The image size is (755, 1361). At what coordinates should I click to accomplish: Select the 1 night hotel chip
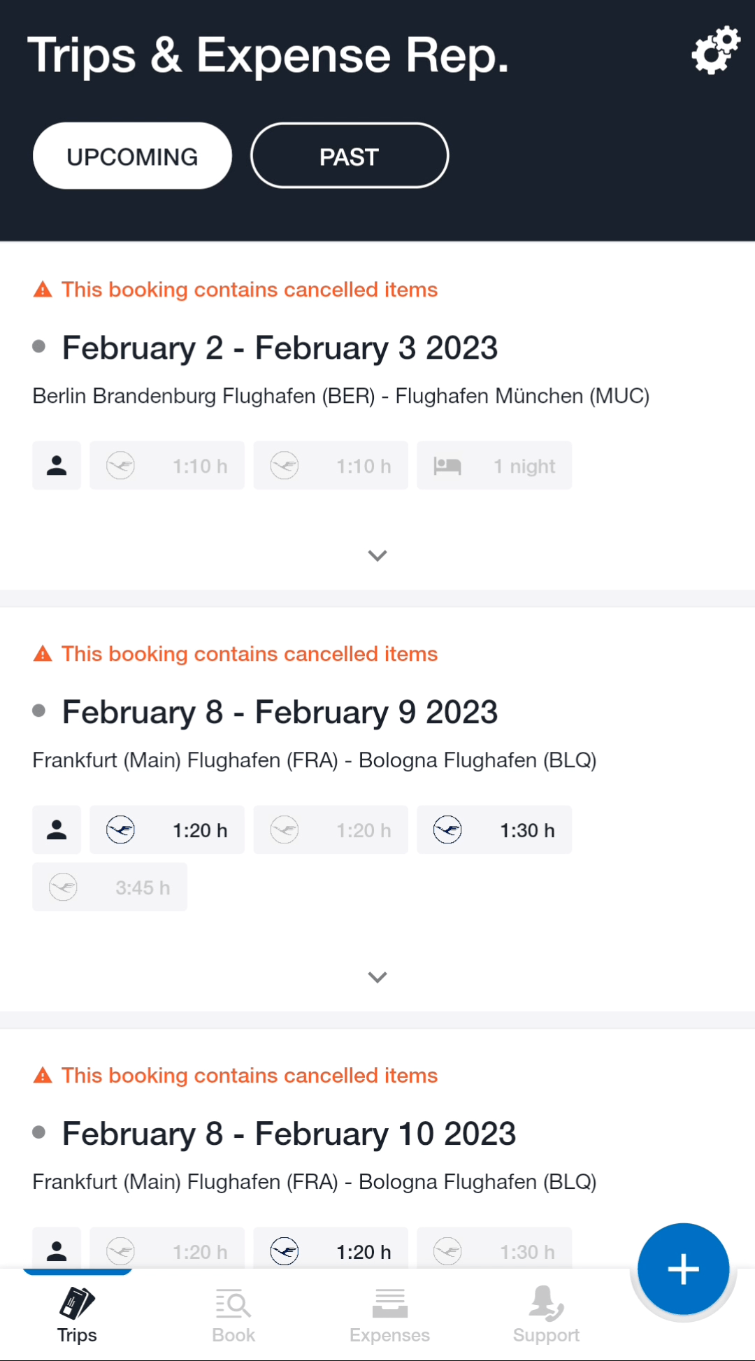point(494,465)
